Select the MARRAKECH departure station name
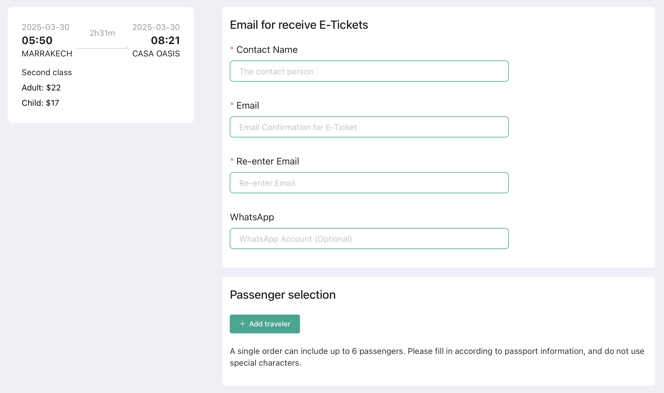Image resolution: width=664 pixels, height=393 pixels. point(47,53)
